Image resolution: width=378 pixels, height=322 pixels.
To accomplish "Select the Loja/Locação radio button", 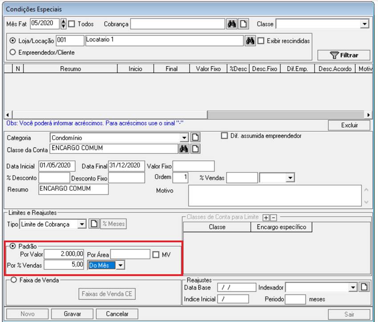I will coord(12,40).
